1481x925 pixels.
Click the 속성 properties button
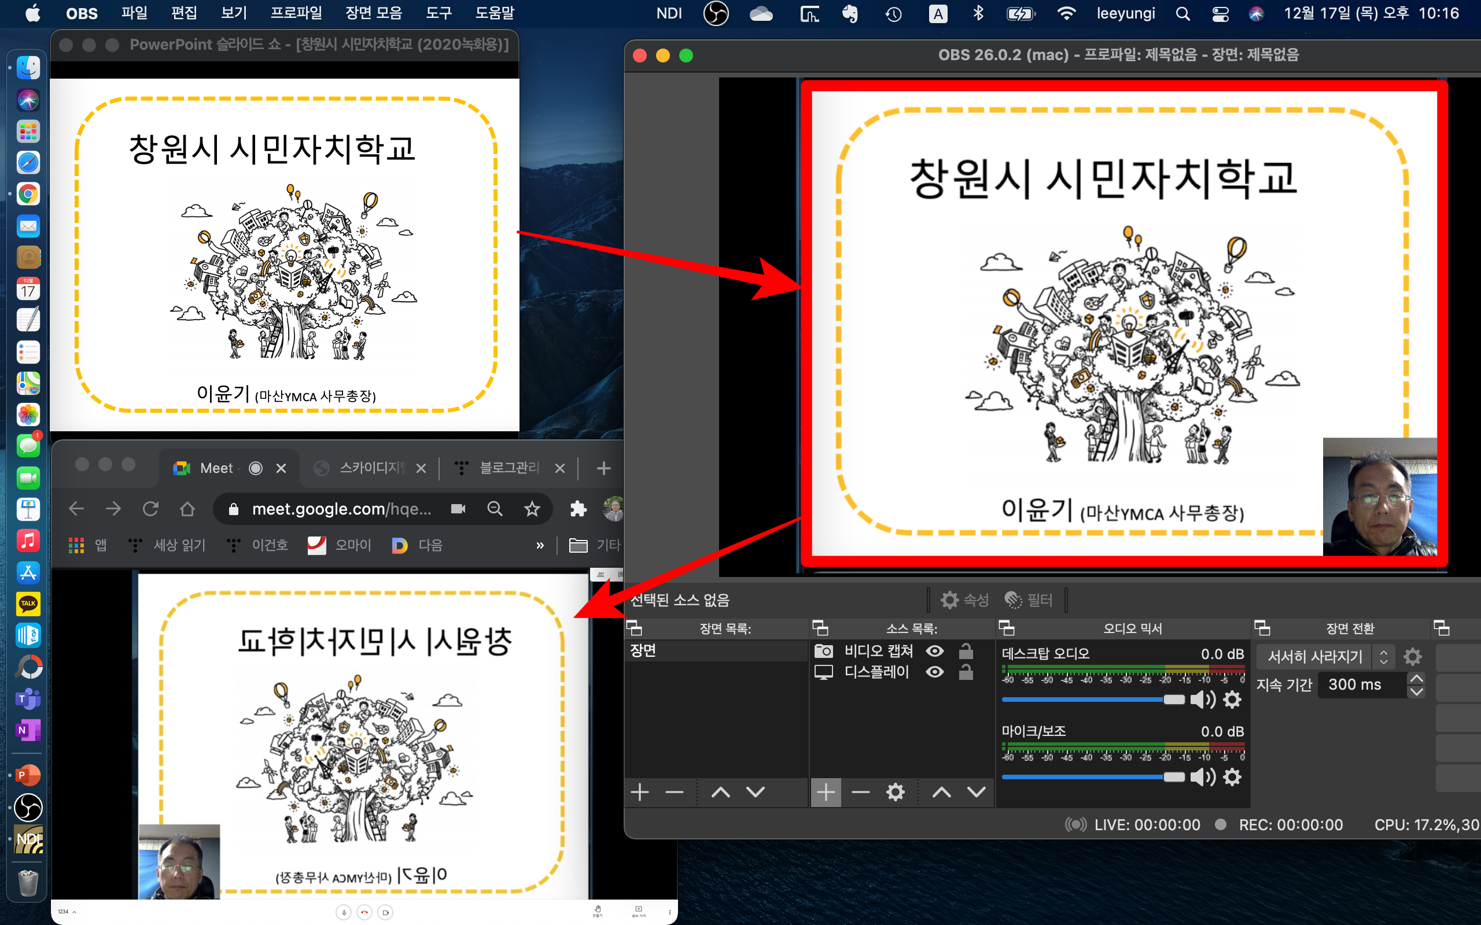point(964,600)
